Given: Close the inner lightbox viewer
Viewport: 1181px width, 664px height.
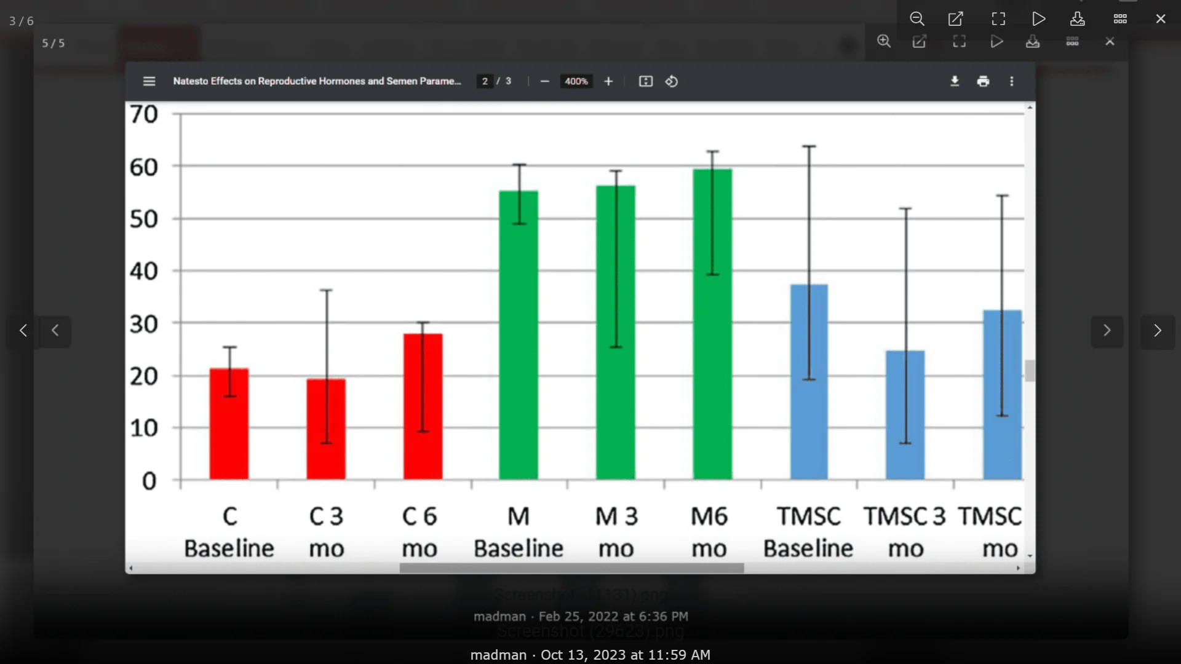Looking at the screenshot, I should click(1110, 41).
